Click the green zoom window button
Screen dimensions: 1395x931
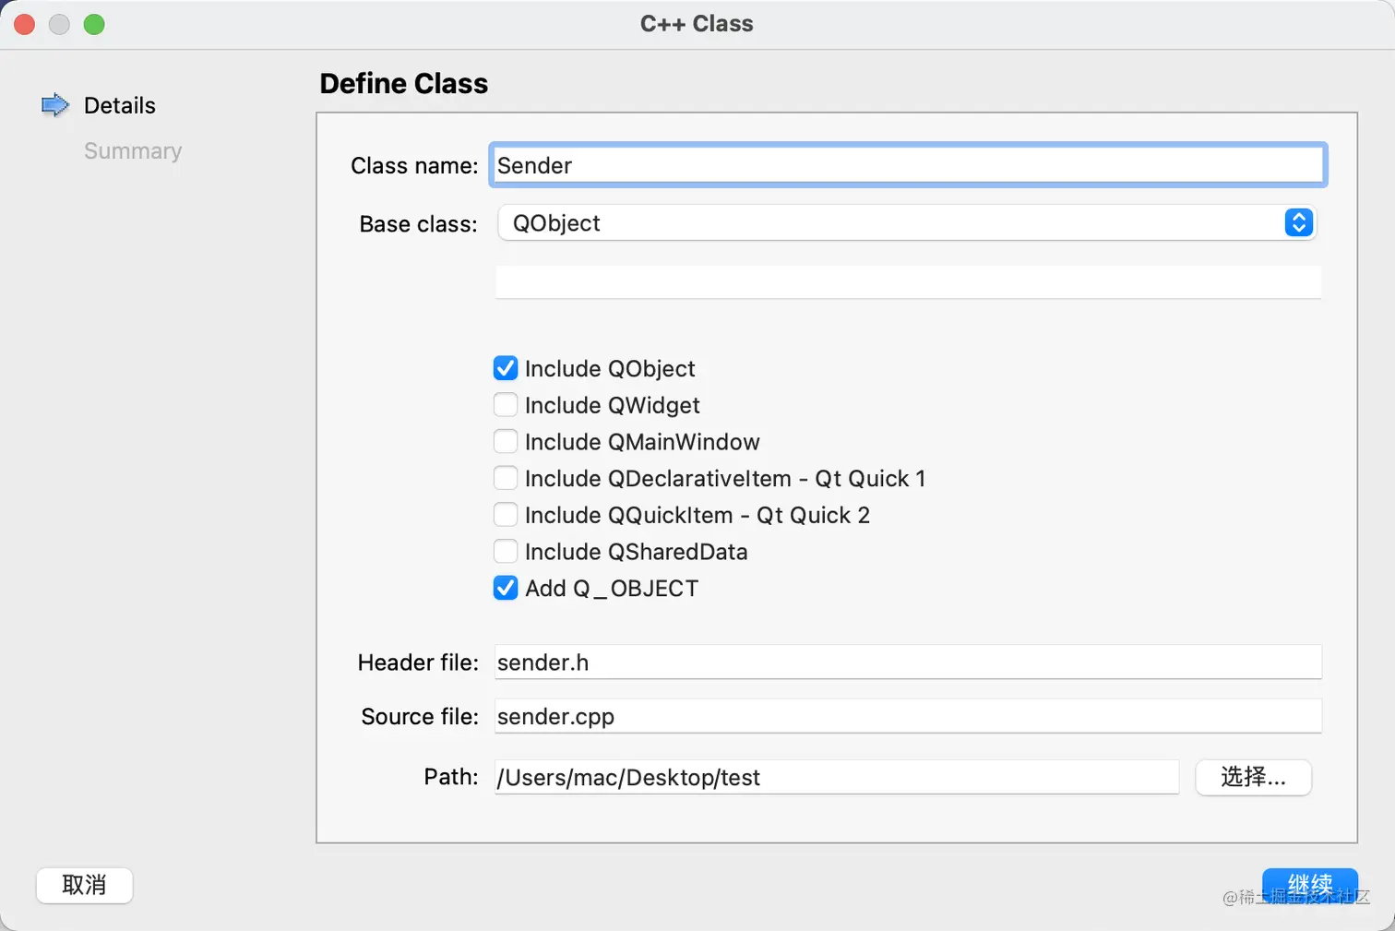click(94, 25)
